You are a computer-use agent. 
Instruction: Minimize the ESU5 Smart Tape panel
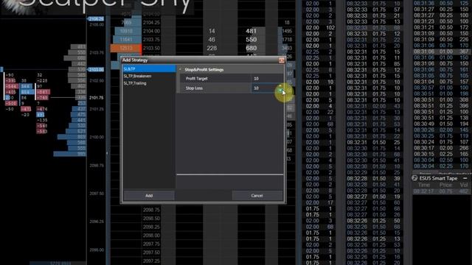tap(465, 178)
